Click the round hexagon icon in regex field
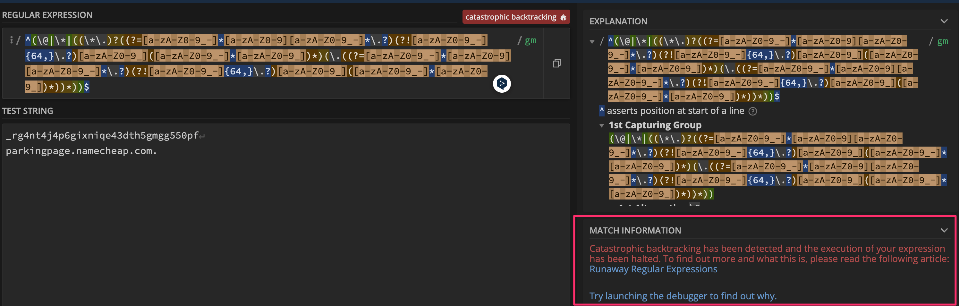This screenshot has width=959, height=306. [x=502, y=83]
